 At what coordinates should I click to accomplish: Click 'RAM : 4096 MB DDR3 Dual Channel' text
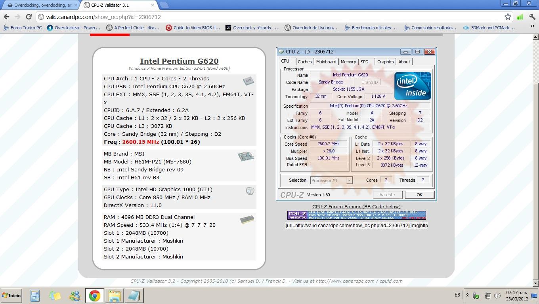149,217
